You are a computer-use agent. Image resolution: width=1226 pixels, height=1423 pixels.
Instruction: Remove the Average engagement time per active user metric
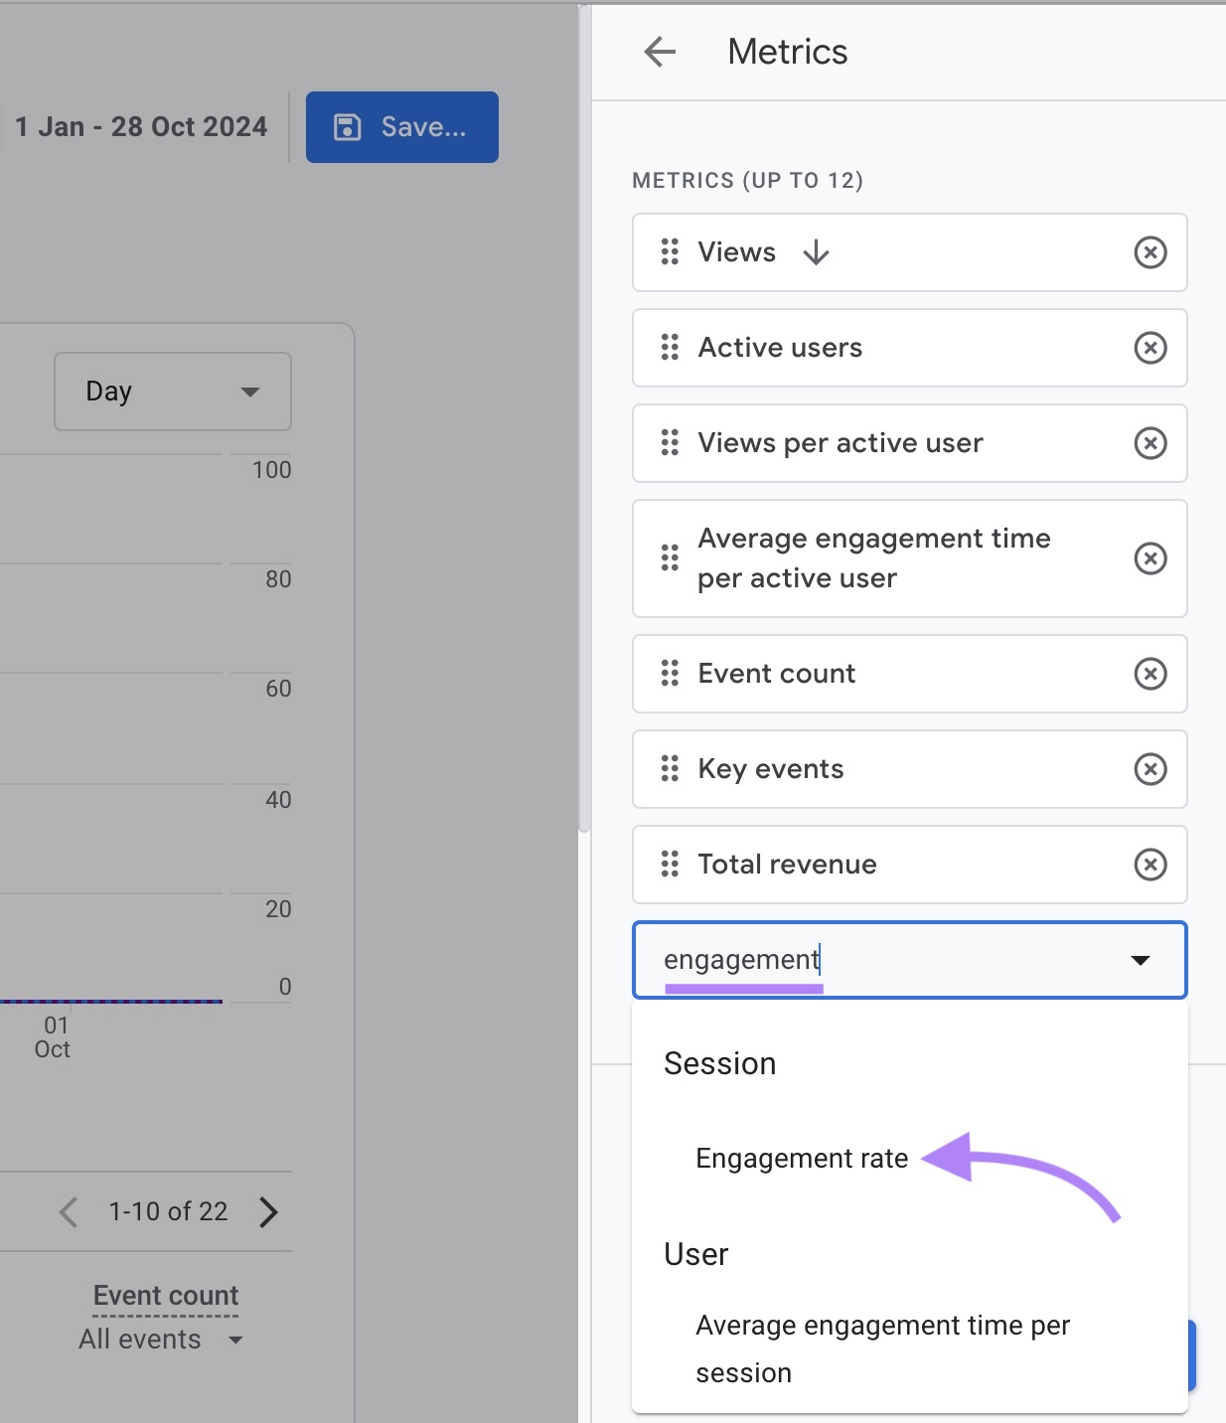(x=1149, y=558)
